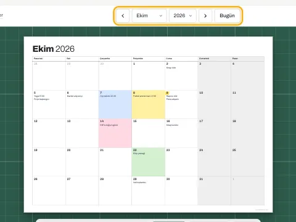Image resolution: width=296 pixels, height=222 pixels.
Task: Select day 20 in the calendar
Action: [x=82, y=162]
